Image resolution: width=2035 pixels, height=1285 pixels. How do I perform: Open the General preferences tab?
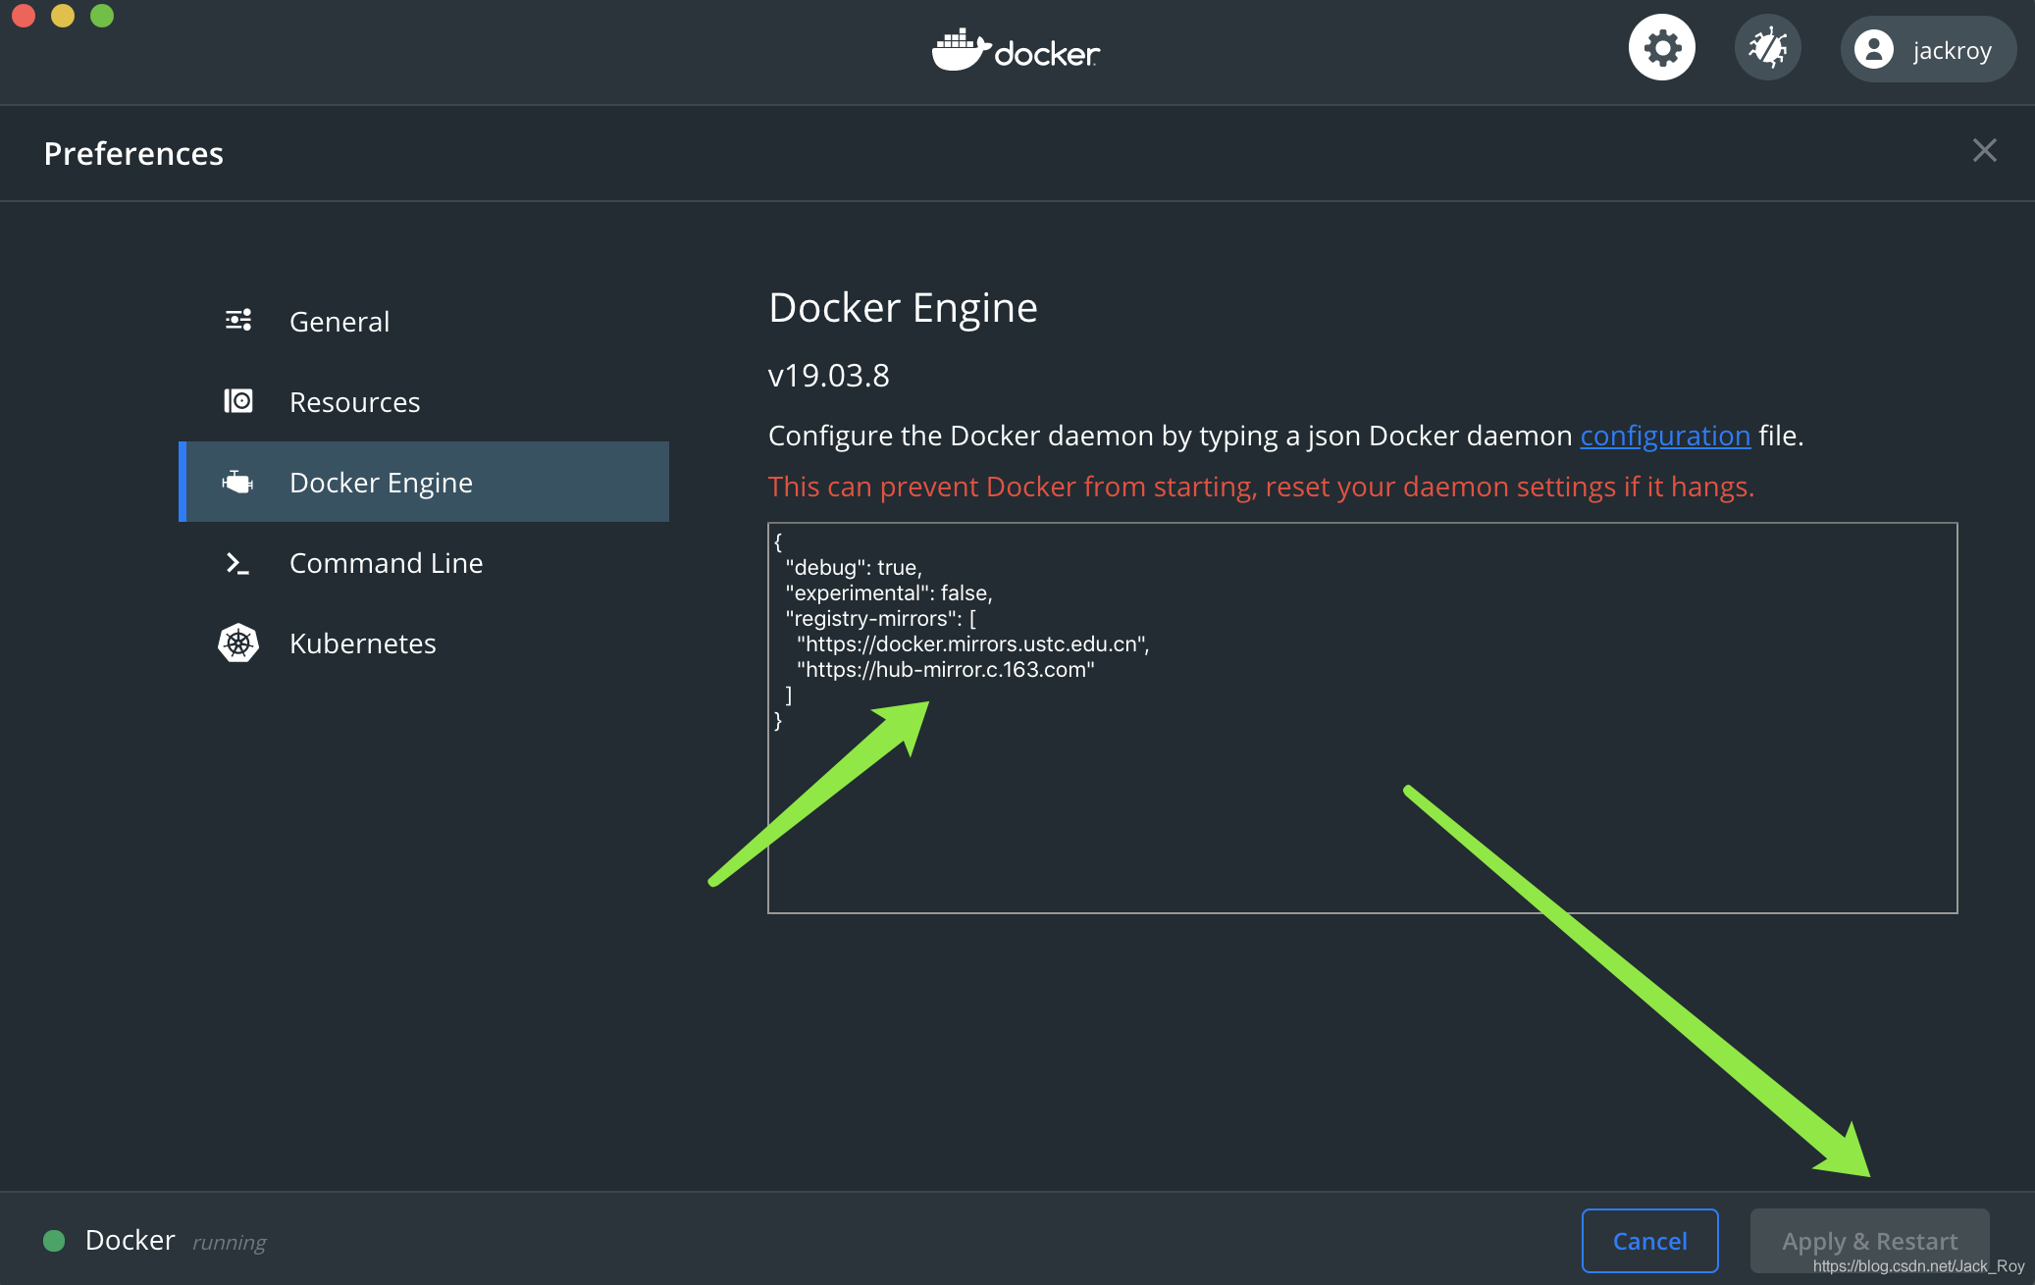point(424,321)
